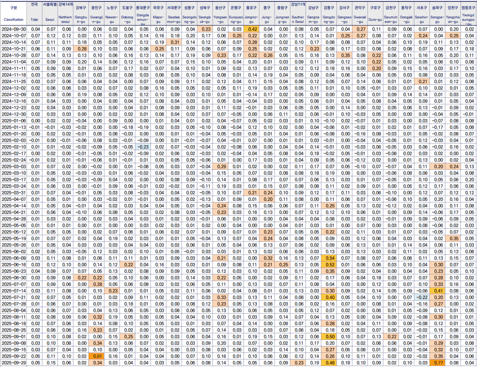The image size is (477, 367).
Task: Select 0.21 under Seocho-gu for 2024-11-25
Action: click(x=422, y=82)
